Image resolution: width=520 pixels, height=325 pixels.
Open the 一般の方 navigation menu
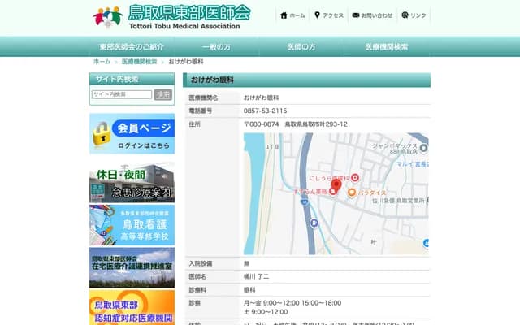[217, 47]
